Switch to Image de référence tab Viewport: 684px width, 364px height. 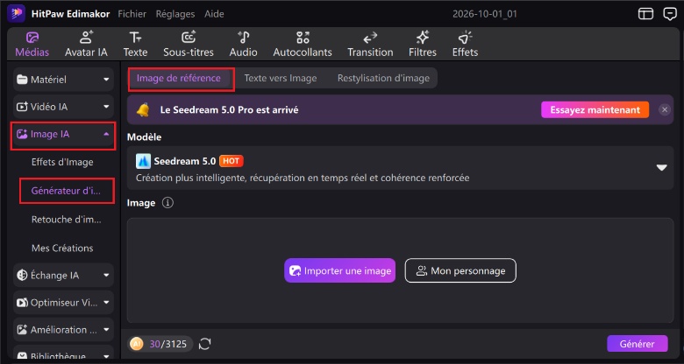coord(179,79)
